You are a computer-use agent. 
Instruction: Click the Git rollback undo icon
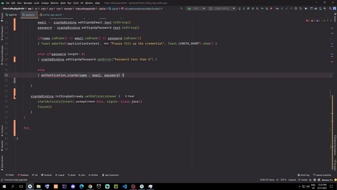[x=301, y=8]
